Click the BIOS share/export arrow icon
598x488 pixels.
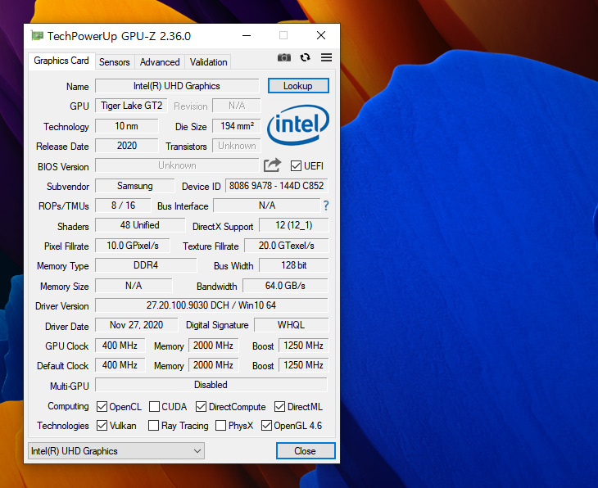coord(272,165)
